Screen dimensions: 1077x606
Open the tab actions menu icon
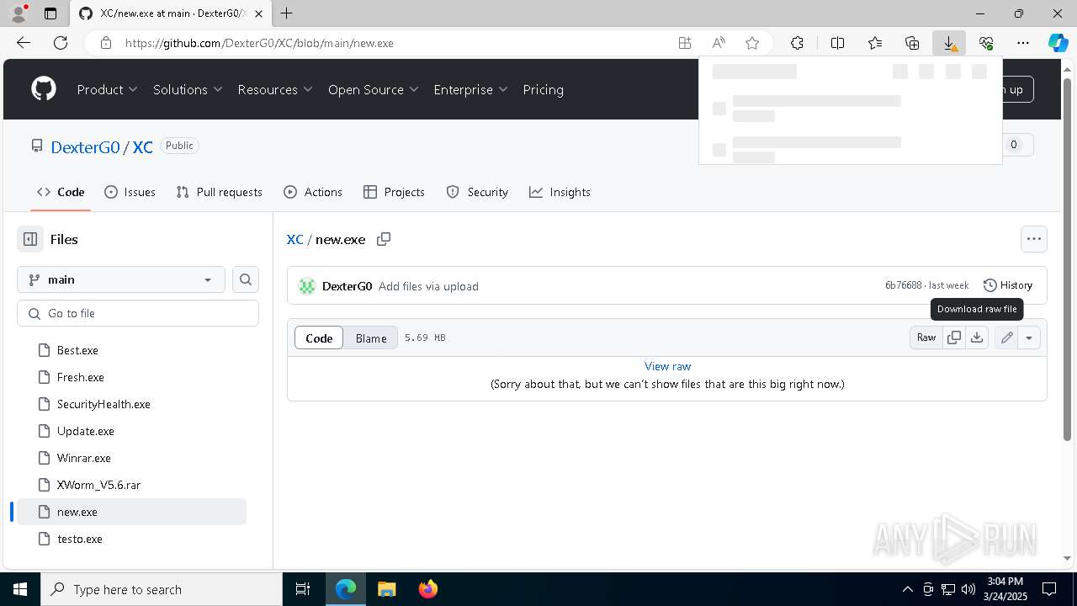coord(50,13)
